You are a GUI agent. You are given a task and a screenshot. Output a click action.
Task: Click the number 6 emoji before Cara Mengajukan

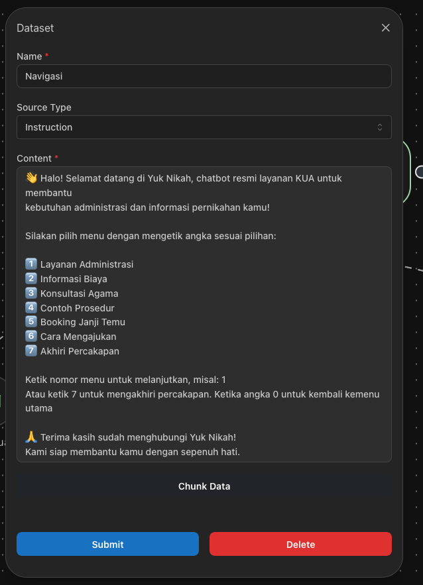31,337
